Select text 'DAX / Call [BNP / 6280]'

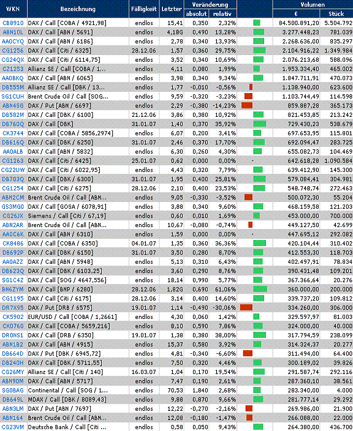tap(61, 289)
